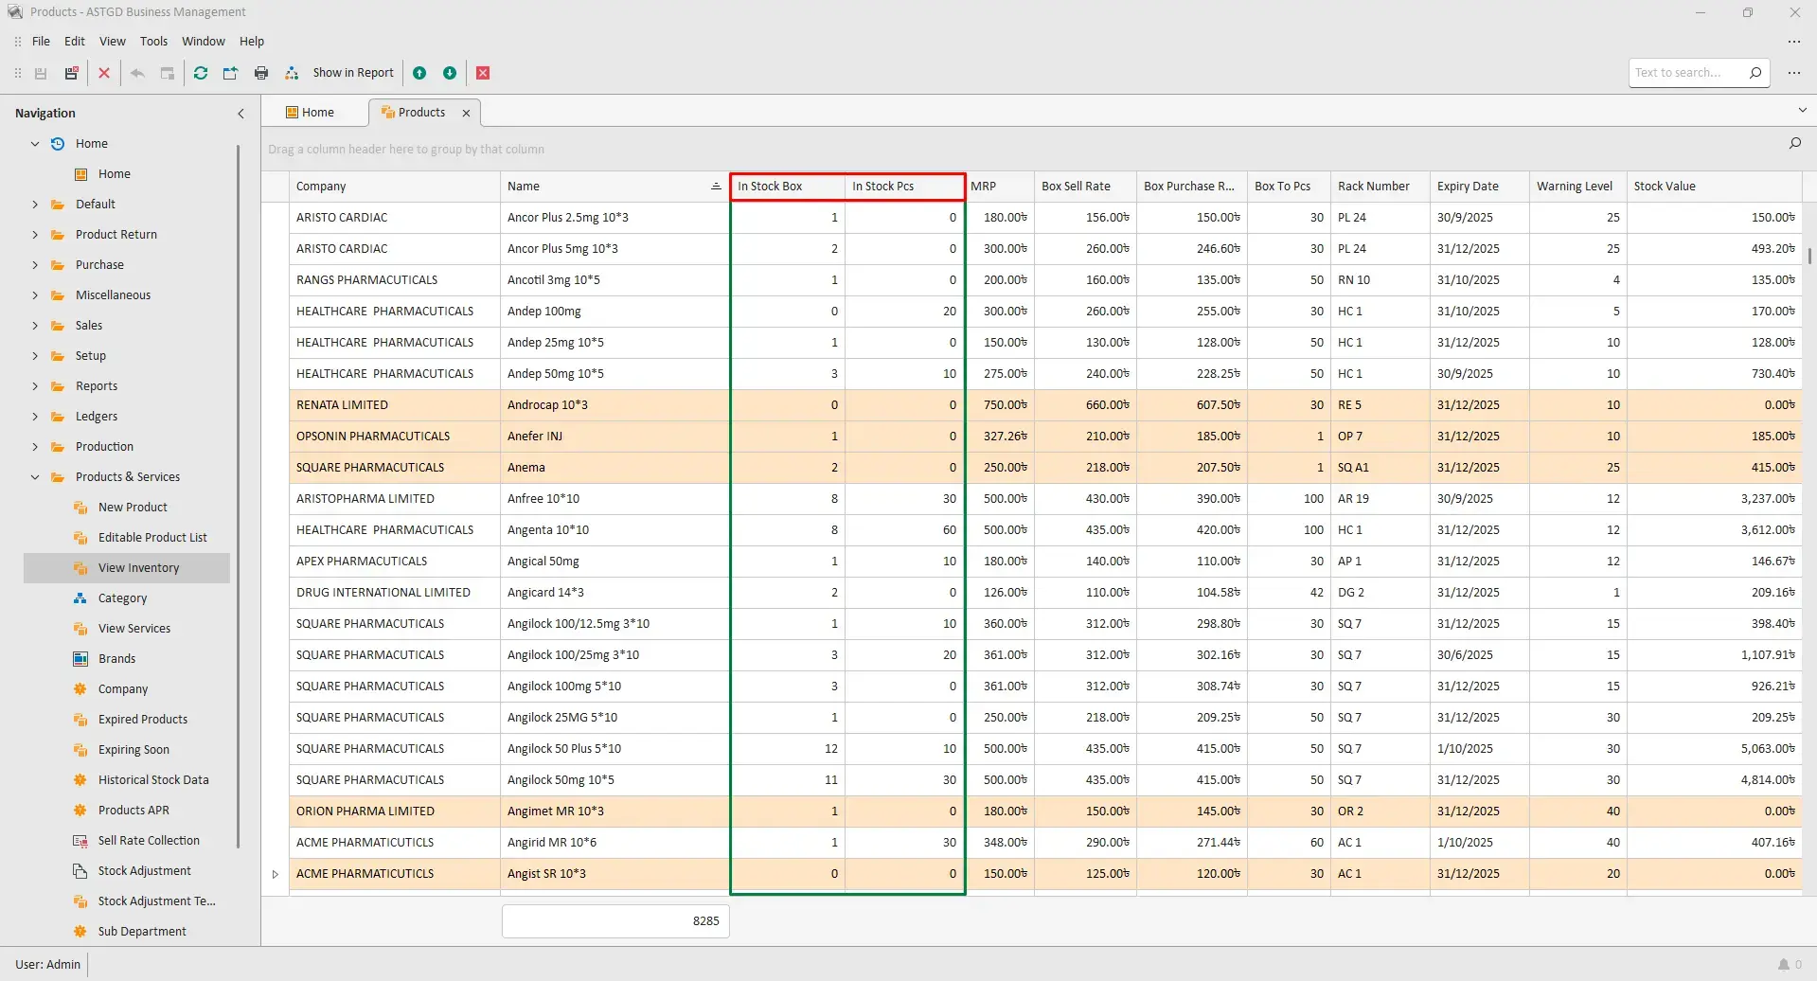
Task: Expand the Purchase folder
Action: pyautogui.click(x=35, y=265)
